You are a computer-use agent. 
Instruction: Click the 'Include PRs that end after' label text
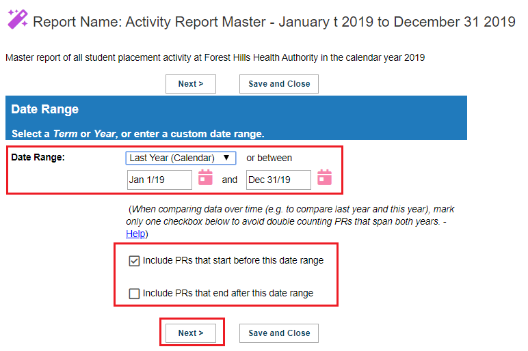pyautogui.click(x=228, y=293)
